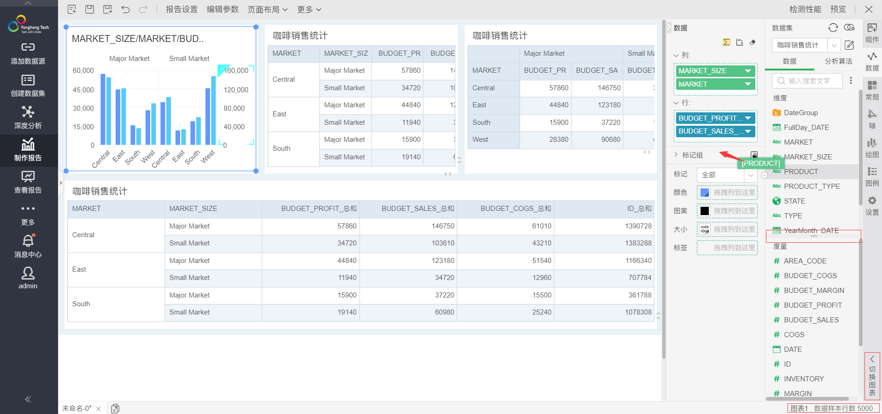Collapse the left navigation sidebar
This screenshot has width=882, height=414.
(28, 399)
